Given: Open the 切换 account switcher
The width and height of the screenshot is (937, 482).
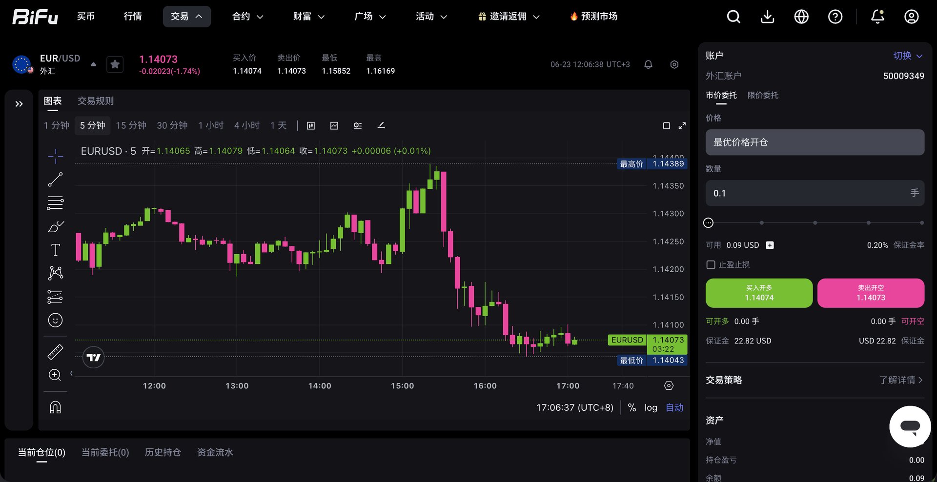Looking at the screenshot, I should 908,56.
